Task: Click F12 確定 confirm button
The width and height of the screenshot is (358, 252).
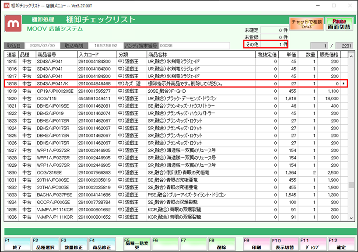Action: 341,244
